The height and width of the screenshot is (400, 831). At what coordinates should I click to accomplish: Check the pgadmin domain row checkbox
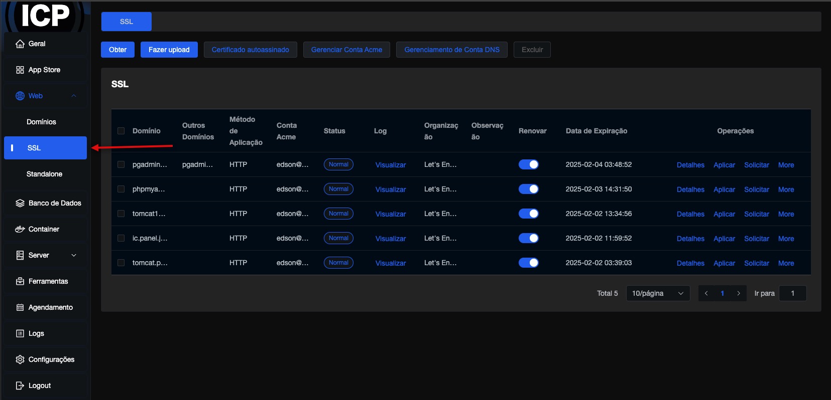[121, 164]
